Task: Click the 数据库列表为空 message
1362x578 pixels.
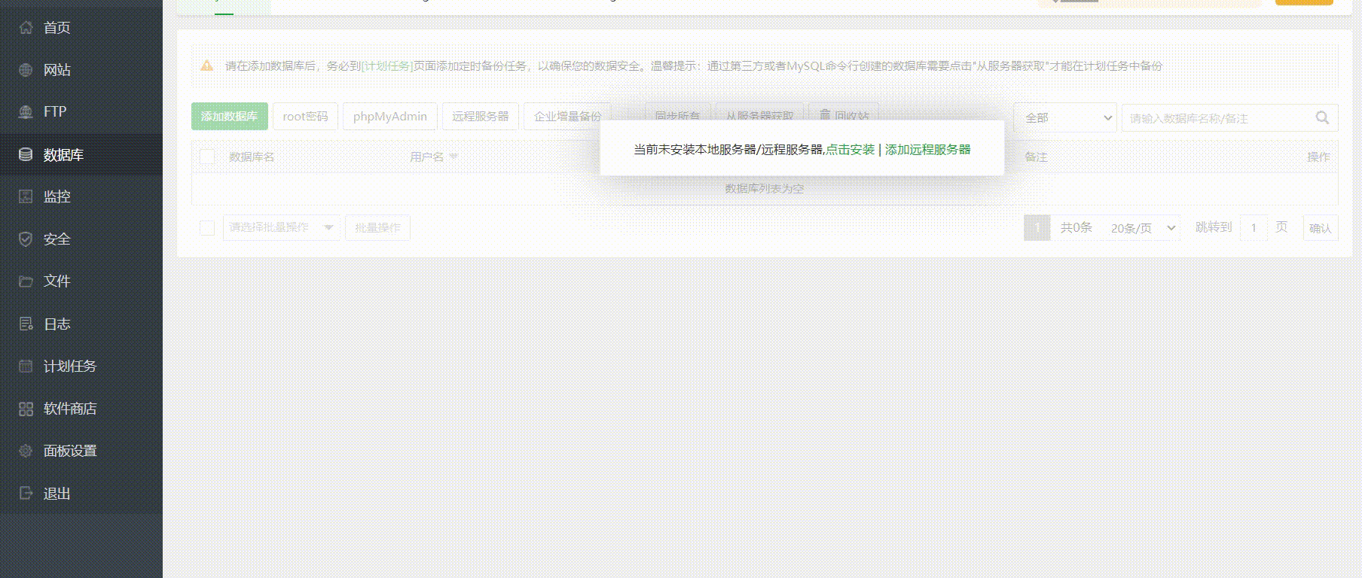Action: tap(765, 188)
